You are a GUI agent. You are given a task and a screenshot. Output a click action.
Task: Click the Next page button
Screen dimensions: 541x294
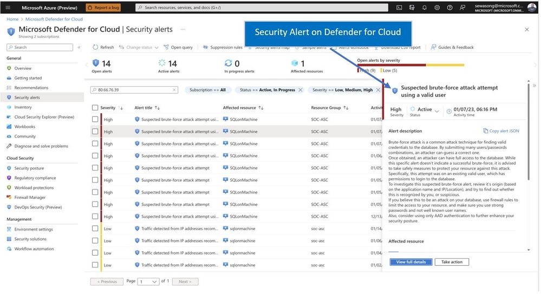[185, 282]
